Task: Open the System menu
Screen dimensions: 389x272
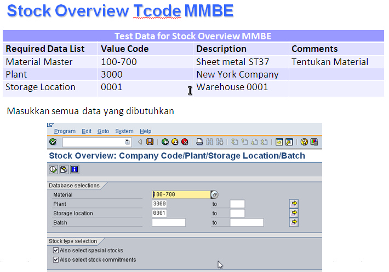Action: click(124, 131)
